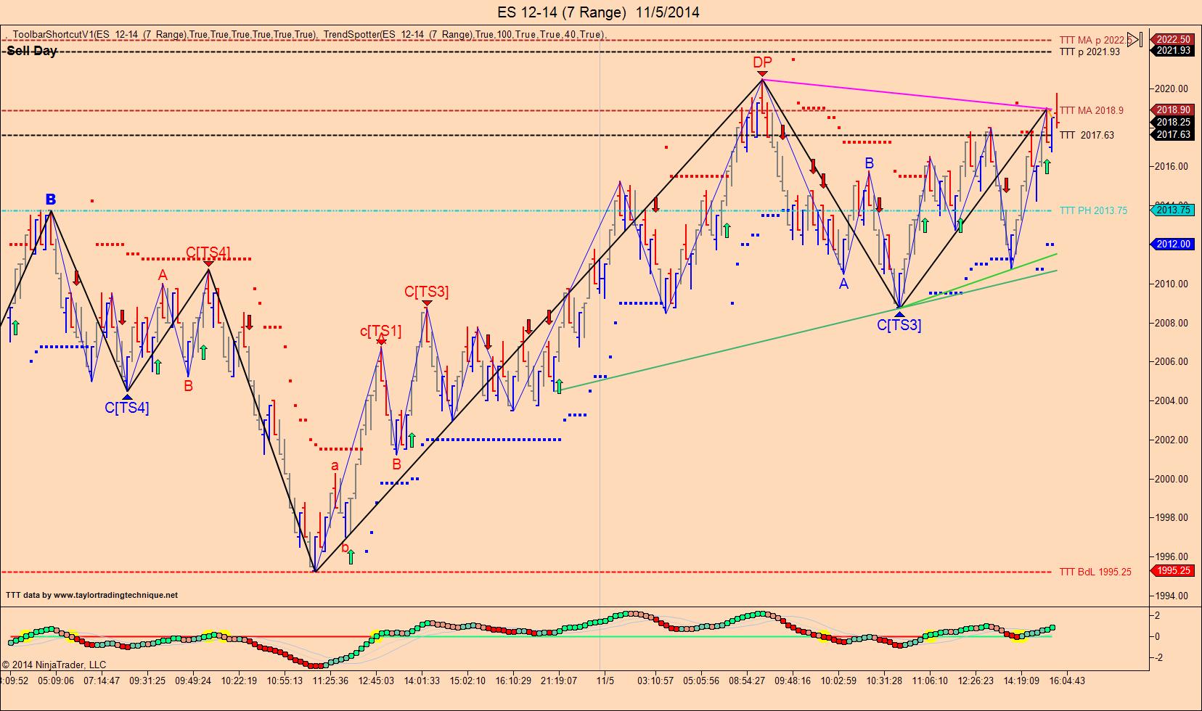The image size is (1202, 711).
Task: Select the red C[TS4] label
Action: (208, 252)
